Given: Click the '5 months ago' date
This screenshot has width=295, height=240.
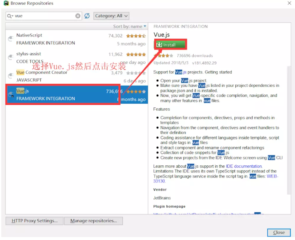Looking at the screenshot, I should point(131,44).
